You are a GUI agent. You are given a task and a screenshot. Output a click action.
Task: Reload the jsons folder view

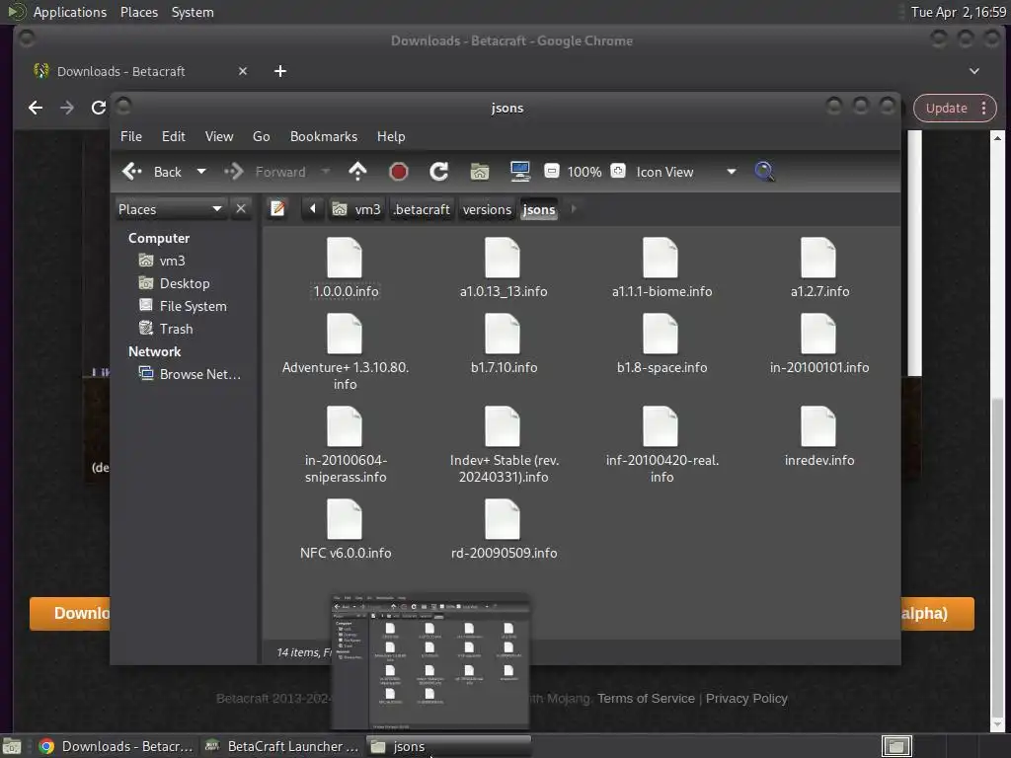pyautogui.click(x=439, y=172)
